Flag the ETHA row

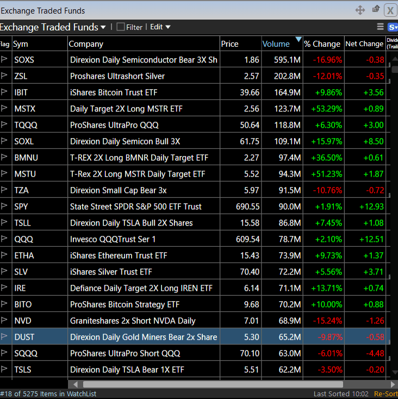coord(4,255)
